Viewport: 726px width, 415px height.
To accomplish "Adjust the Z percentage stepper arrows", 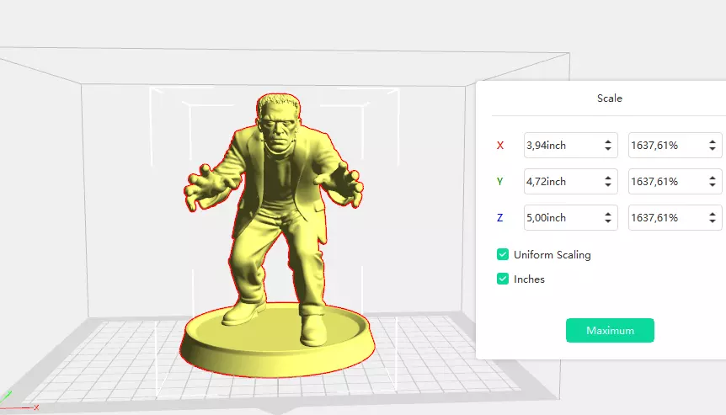I will 713,217.
